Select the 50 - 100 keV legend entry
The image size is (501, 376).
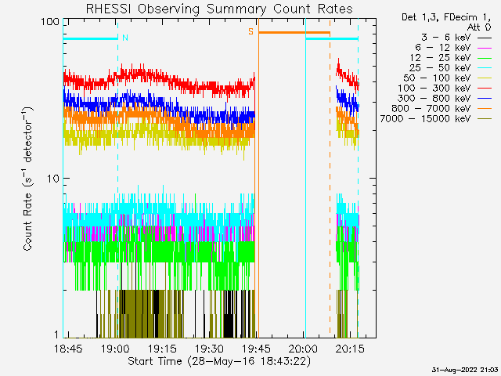click(x=447, y=78)
